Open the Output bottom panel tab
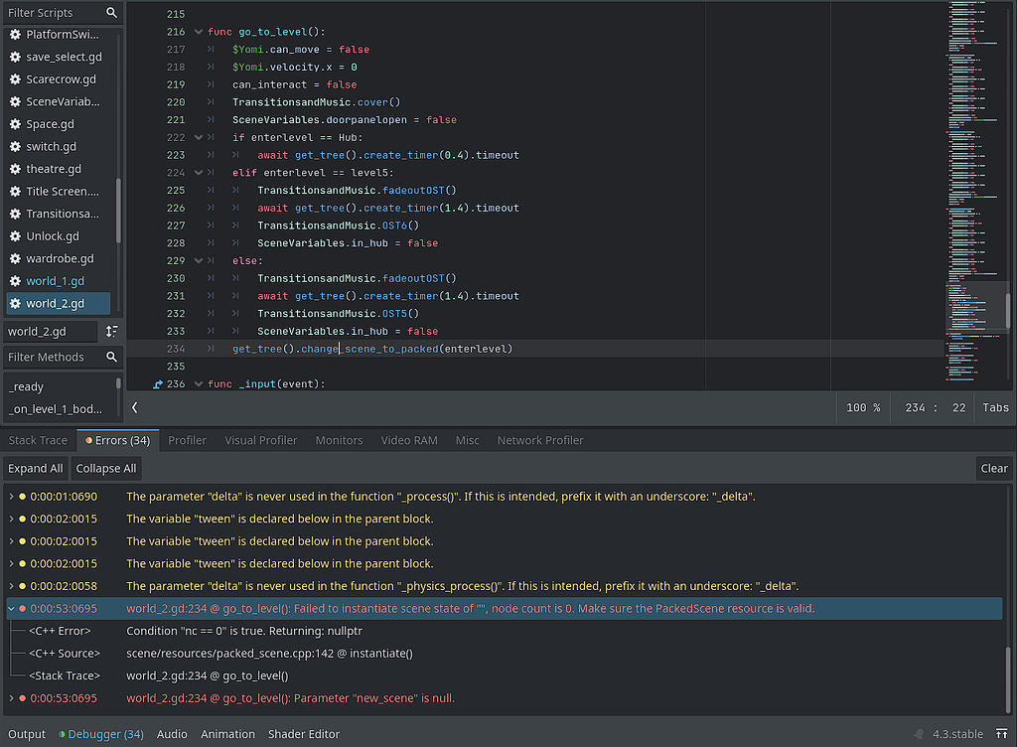Image resolution: width=1017 pixels, height=747 pixels. [26, 734]
